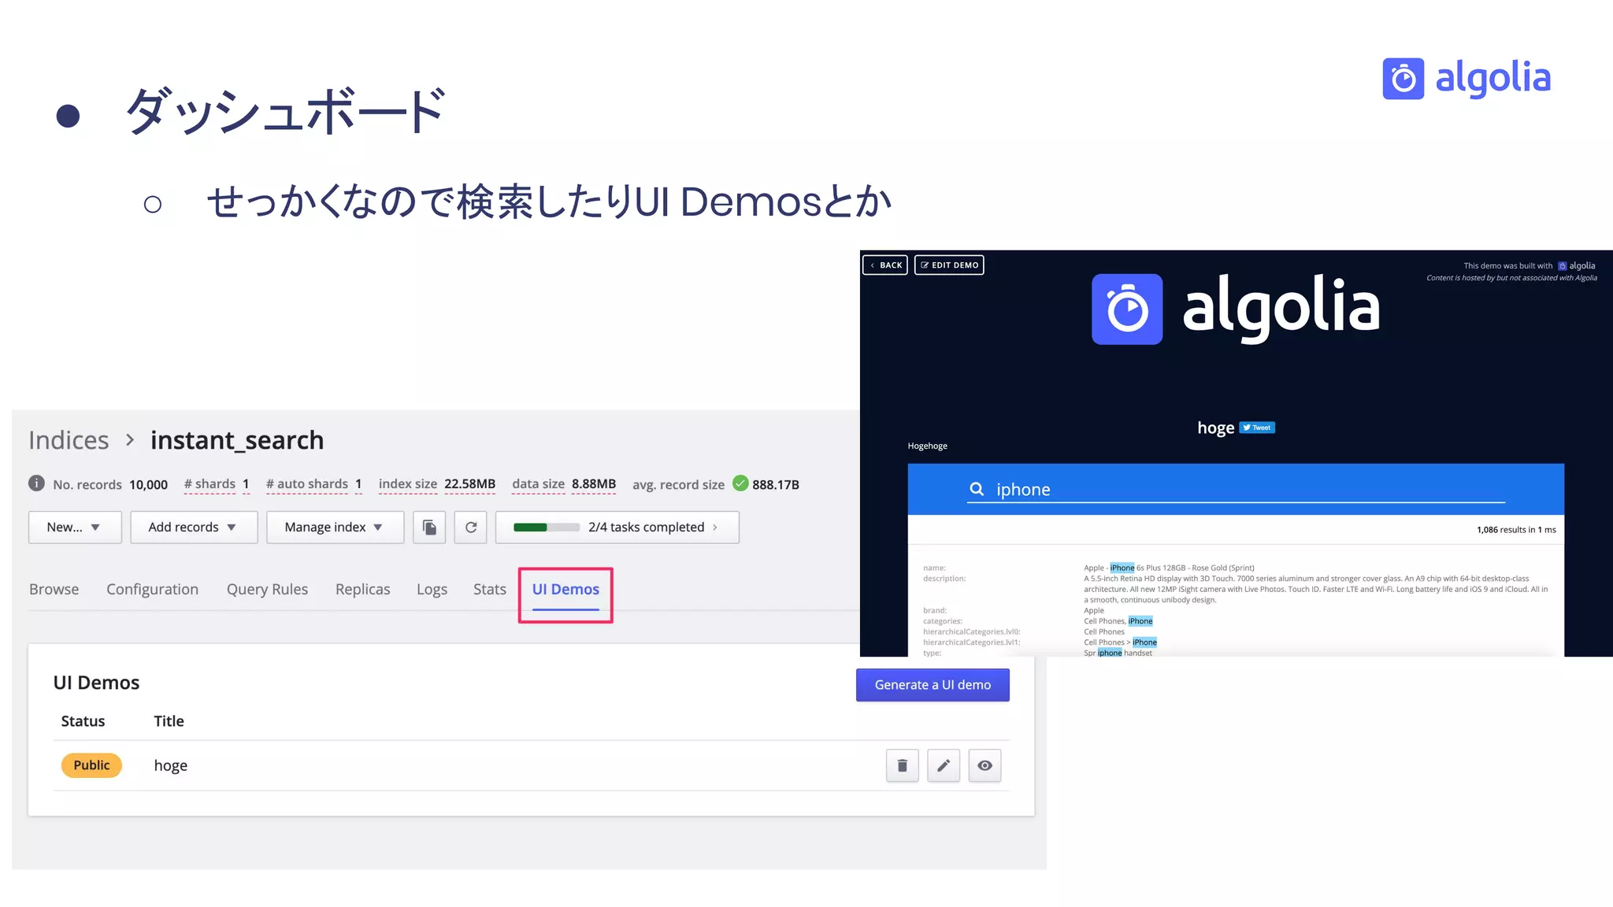
Task: Edit the hoge demo with pencil icon
Action: coord(944,765)
